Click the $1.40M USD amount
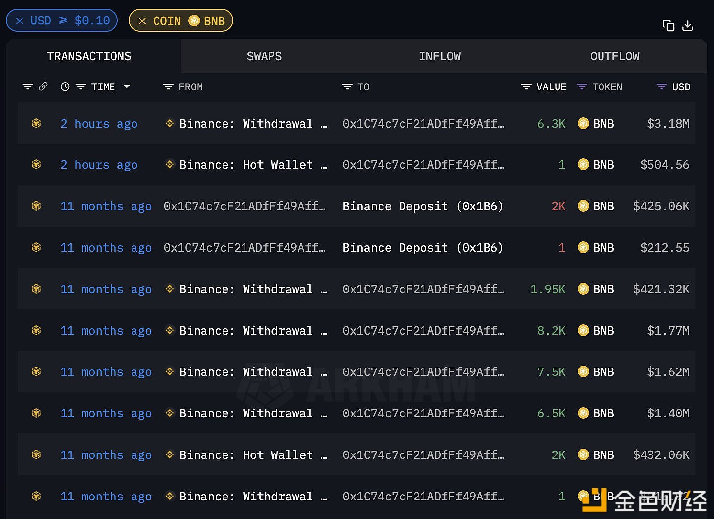The height and width of the screenshot is (519, 714). tap(668, 413)
